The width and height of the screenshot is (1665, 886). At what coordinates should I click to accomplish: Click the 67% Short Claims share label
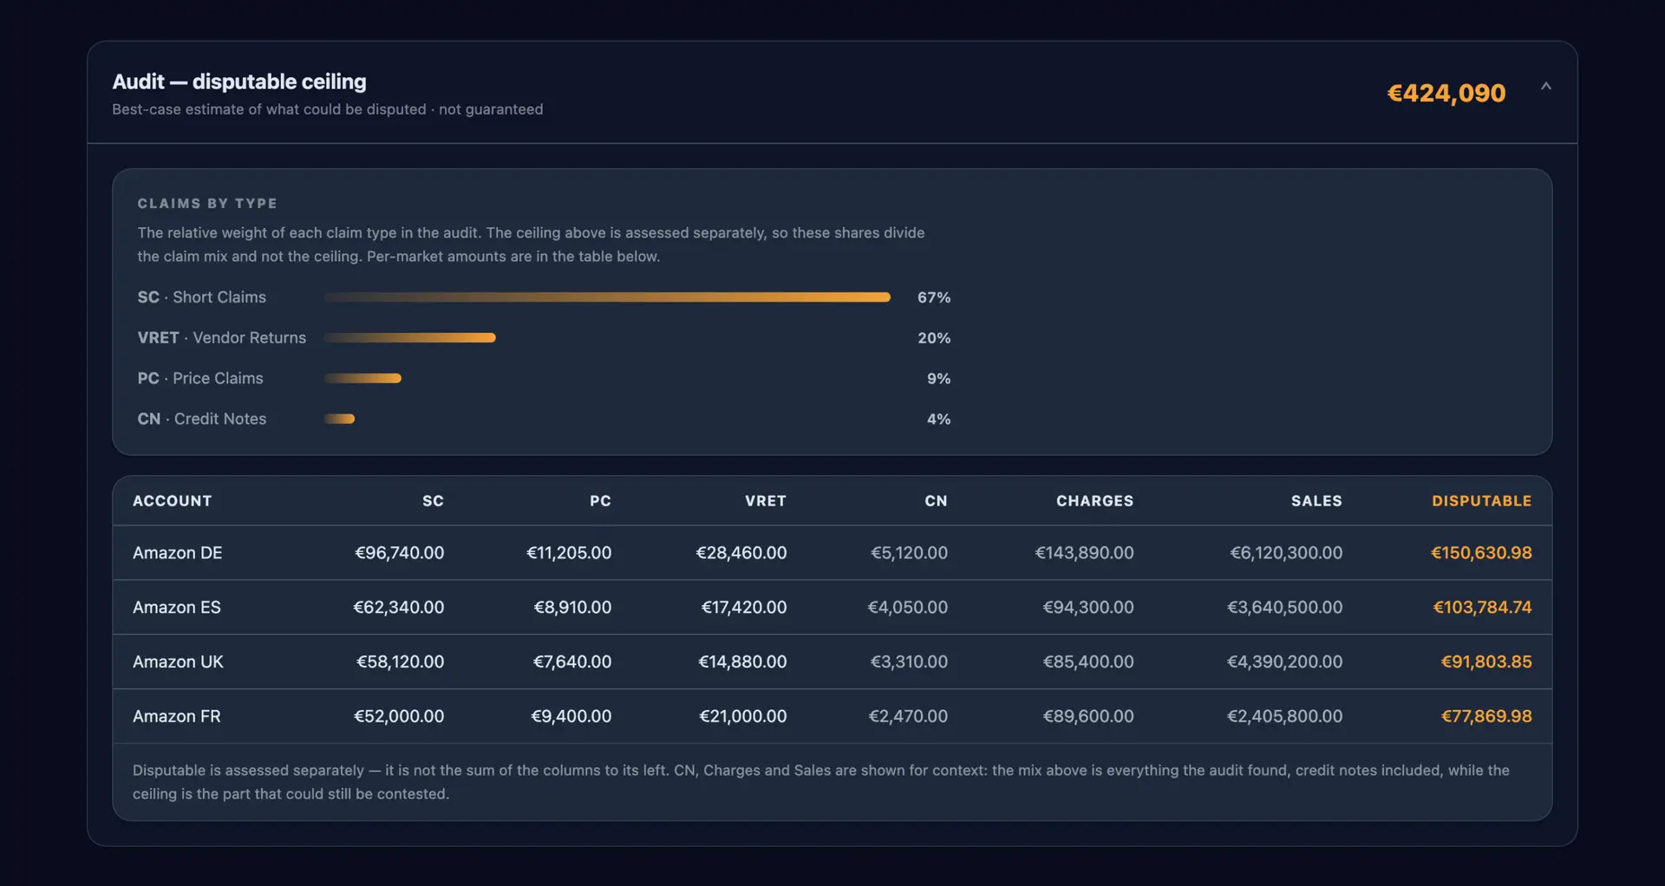coord(934,297)
